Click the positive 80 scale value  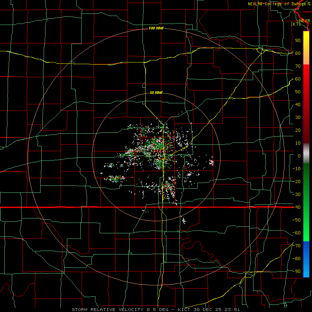coord(298,53)
